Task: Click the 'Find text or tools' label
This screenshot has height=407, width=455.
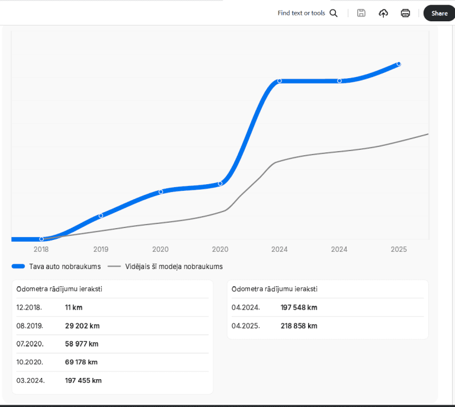Action: [x=301, y=13]
